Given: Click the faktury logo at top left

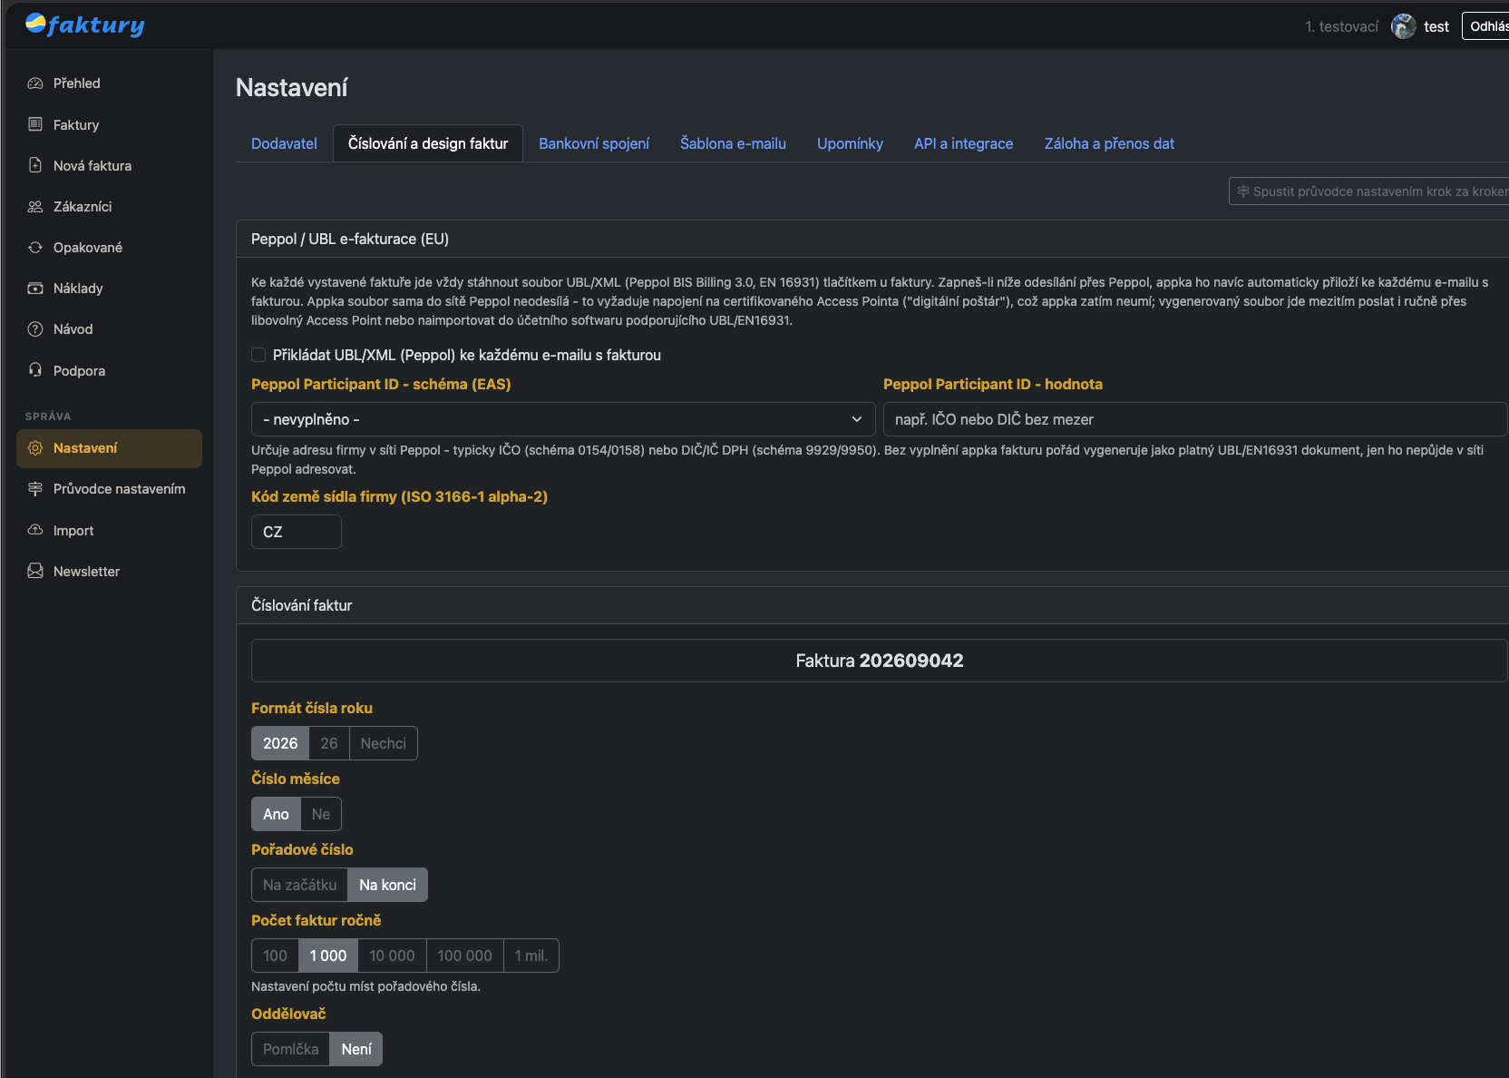Looking at the screenshot, I should (85, 24).
